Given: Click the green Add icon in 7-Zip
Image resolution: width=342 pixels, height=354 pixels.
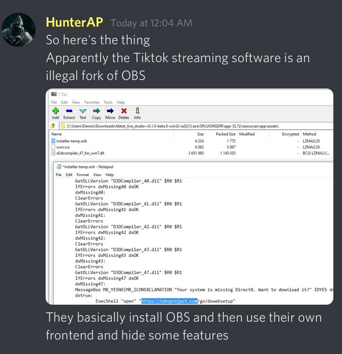Looking at the screenshot, I should pyautogui.click(x=56, y=111).
